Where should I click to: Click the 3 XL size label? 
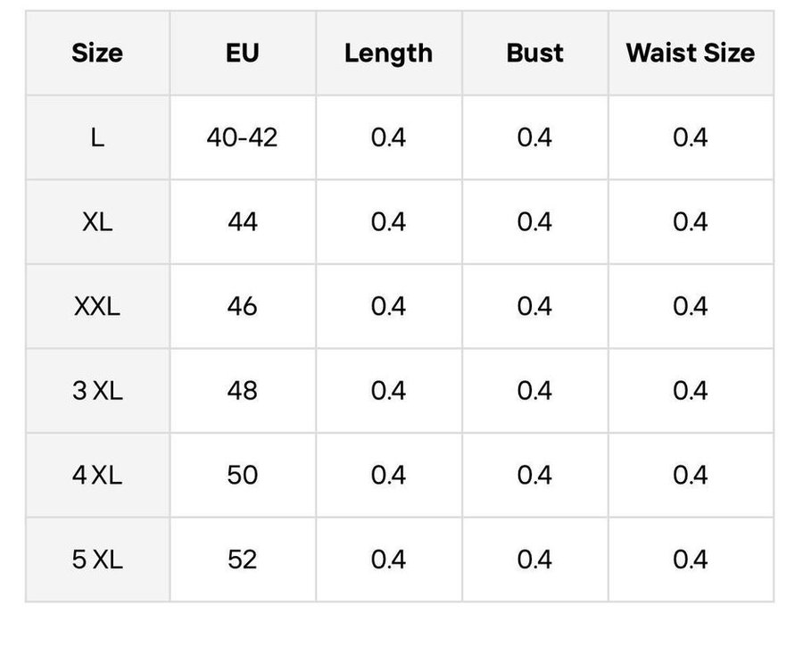[97, 391]
